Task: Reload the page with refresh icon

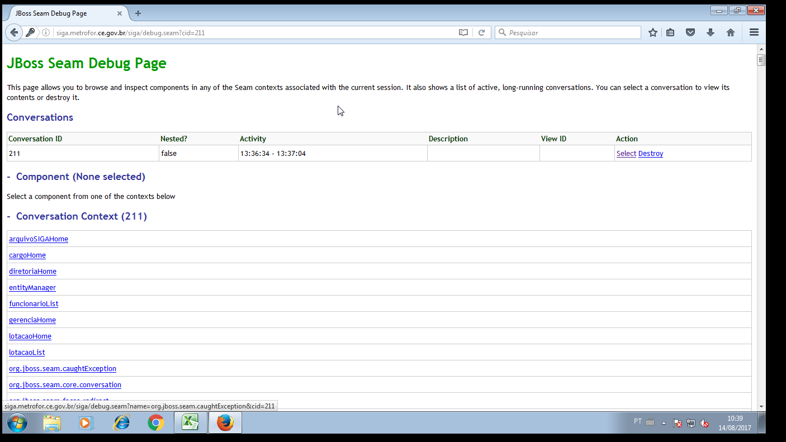Action: click(x=481, y=32)
